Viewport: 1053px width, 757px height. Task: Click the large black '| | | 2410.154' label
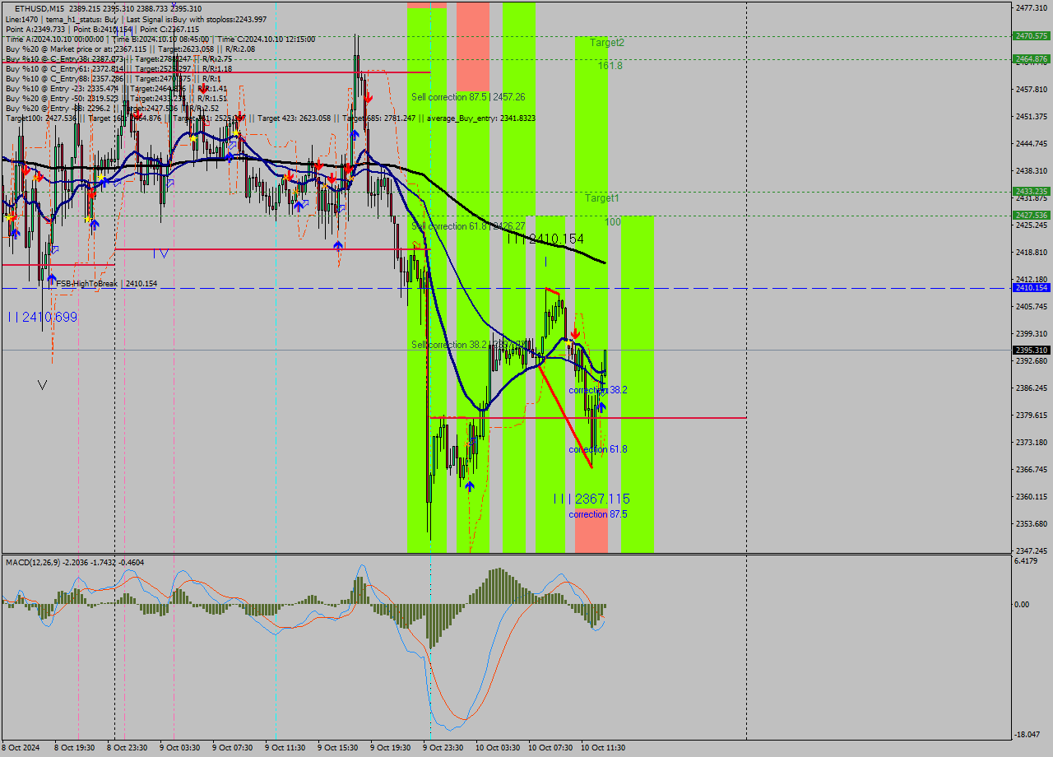click(x=545, y=239)
